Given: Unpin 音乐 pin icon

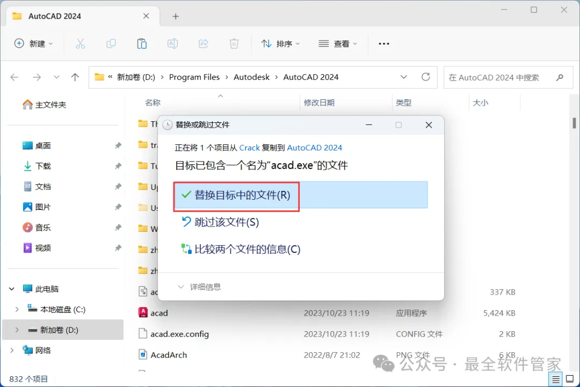Looking at the screenshot, I should [118, 228].
